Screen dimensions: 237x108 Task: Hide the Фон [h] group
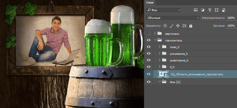tap(149, 82)
